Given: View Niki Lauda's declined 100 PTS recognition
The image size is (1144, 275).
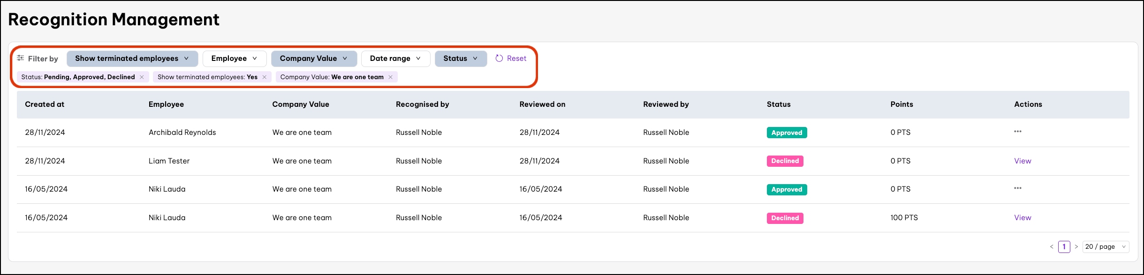Looking at the screenshot, I should point(1023,218).
